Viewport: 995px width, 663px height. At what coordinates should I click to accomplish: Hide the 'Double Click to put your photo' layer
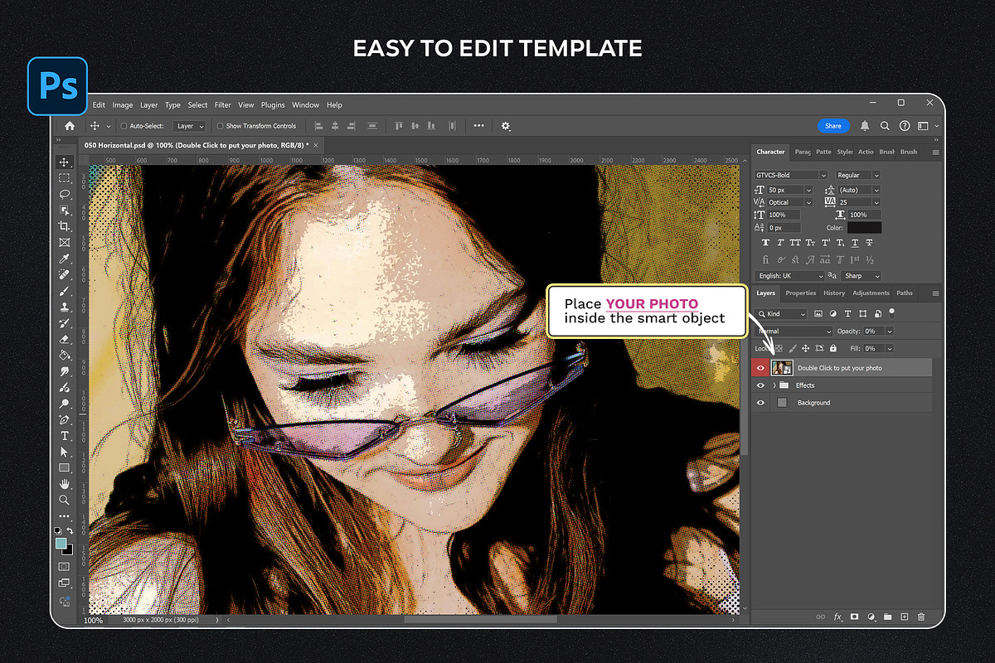[x=760, y=368]
